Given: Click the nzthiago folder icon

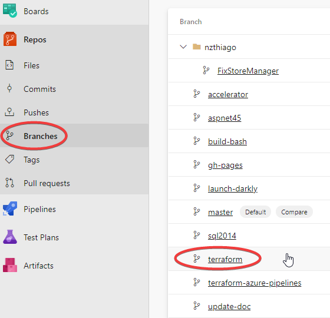Looking at the screenshot, I should coord(197,47).
